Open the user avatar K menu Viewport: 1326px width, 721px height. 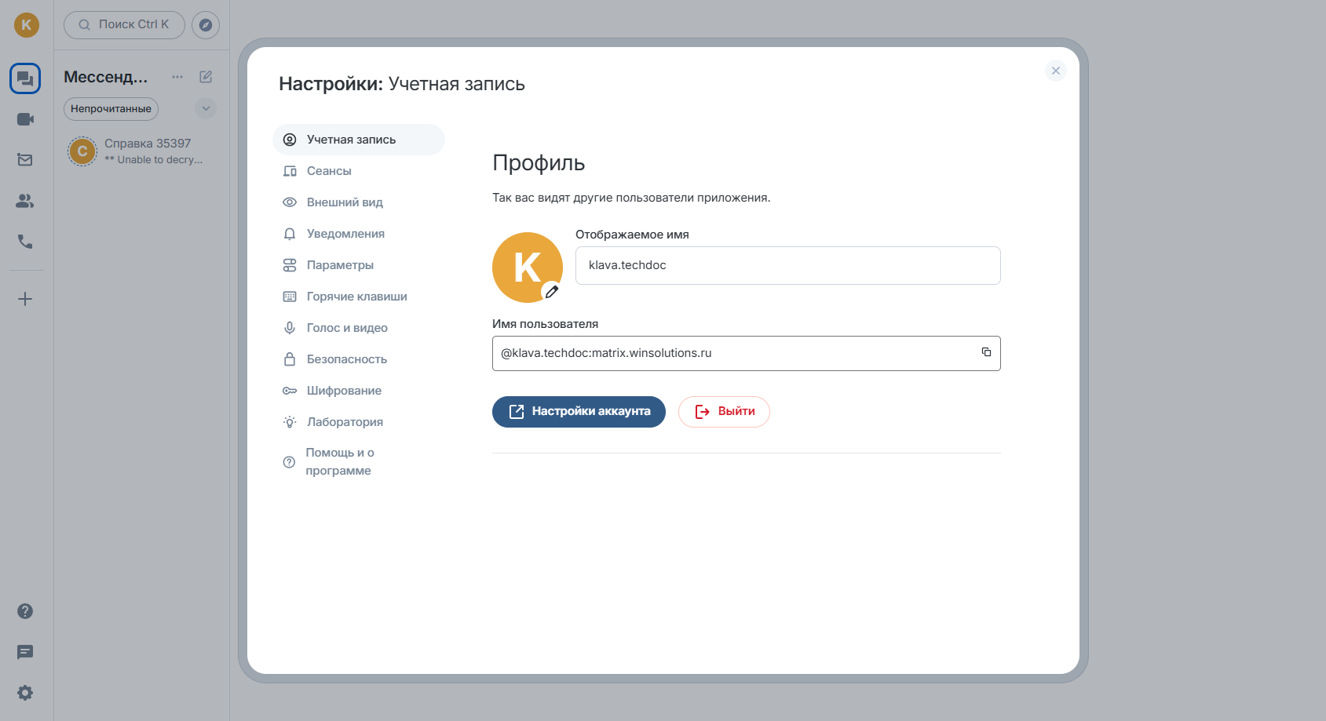[x=26, y=24]
